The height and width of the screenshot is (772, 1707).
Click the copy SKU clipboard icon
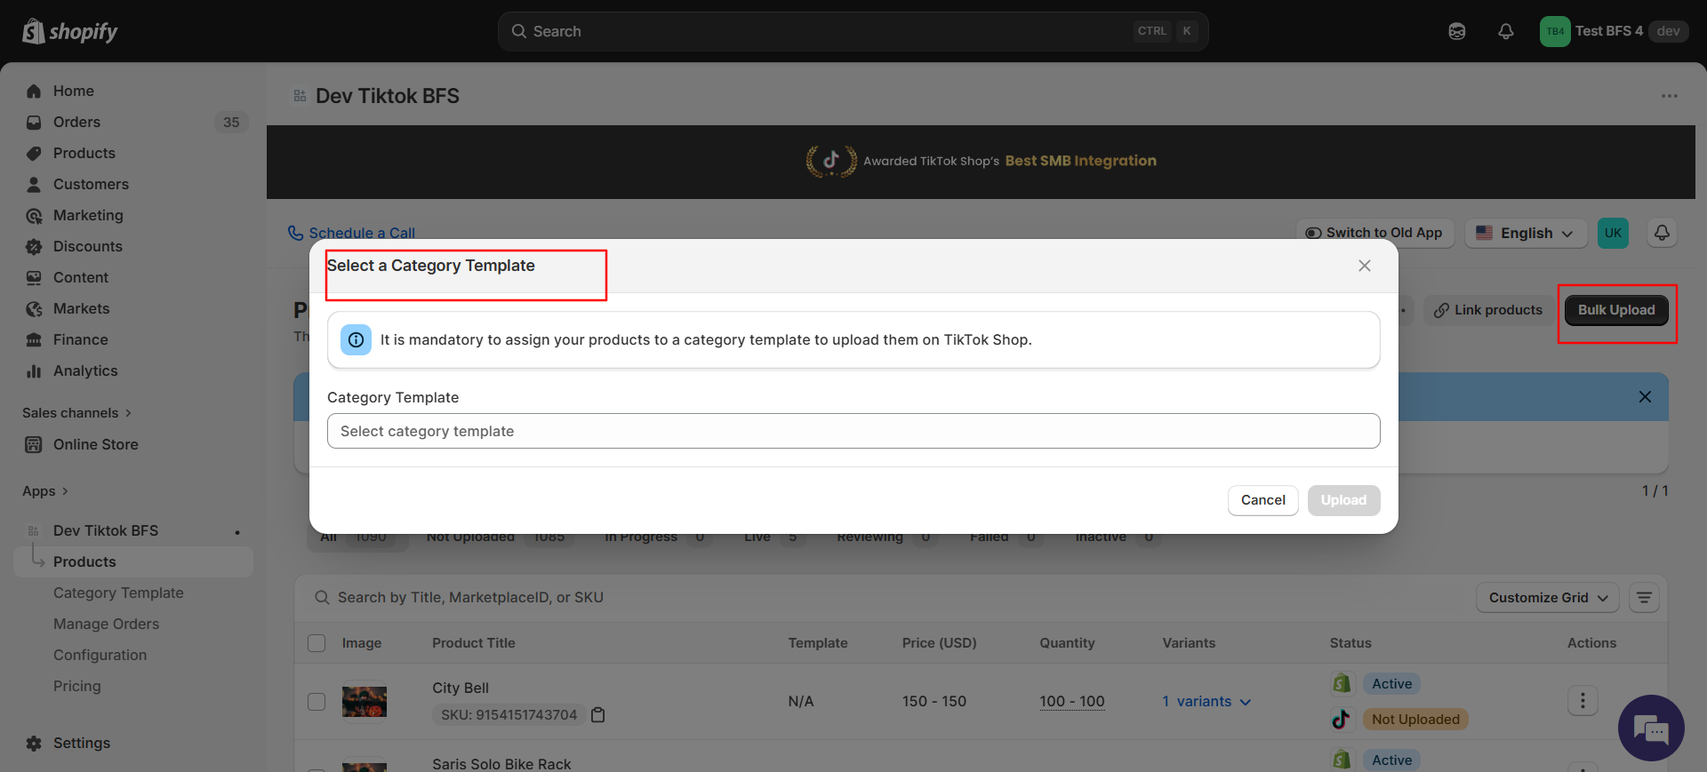pos(598,715)
